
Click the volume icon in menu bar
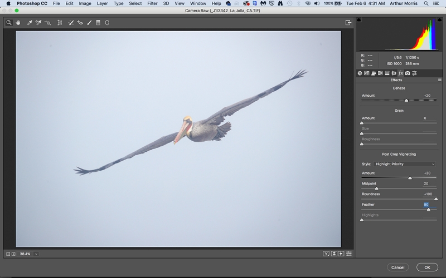(317, 3)
